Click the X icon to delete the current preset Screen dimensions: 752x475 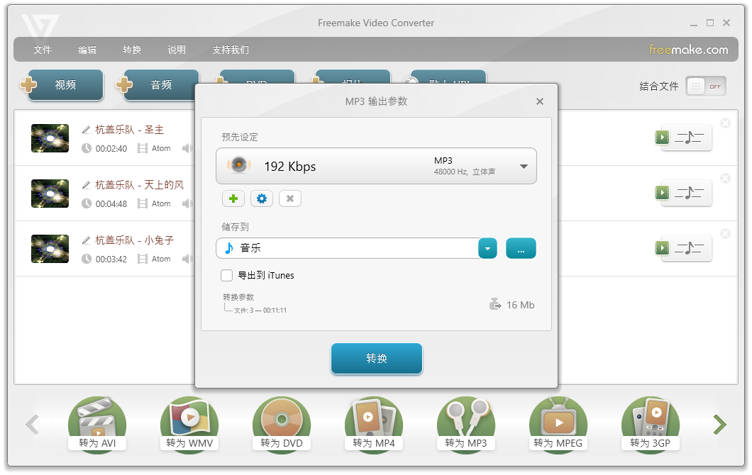(x=290, y=199)
